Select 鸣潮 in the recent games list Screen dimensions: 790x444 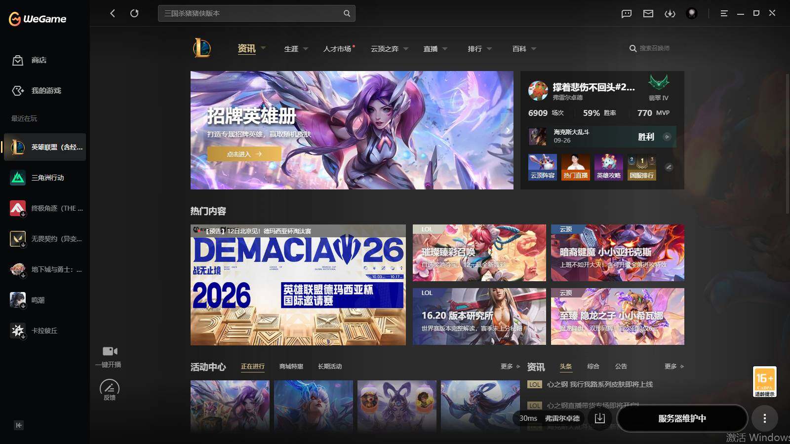[45, 300]
